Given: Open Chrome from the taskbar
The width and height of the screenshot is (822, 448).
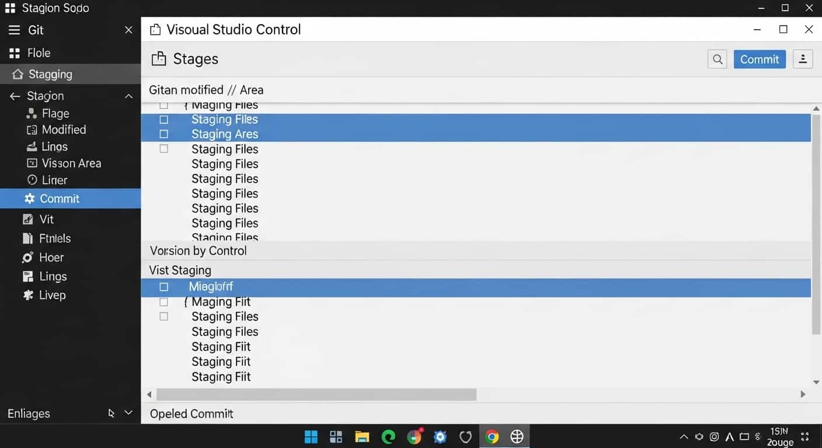Looking at the screenshot, I should click(x=491, y=436).
